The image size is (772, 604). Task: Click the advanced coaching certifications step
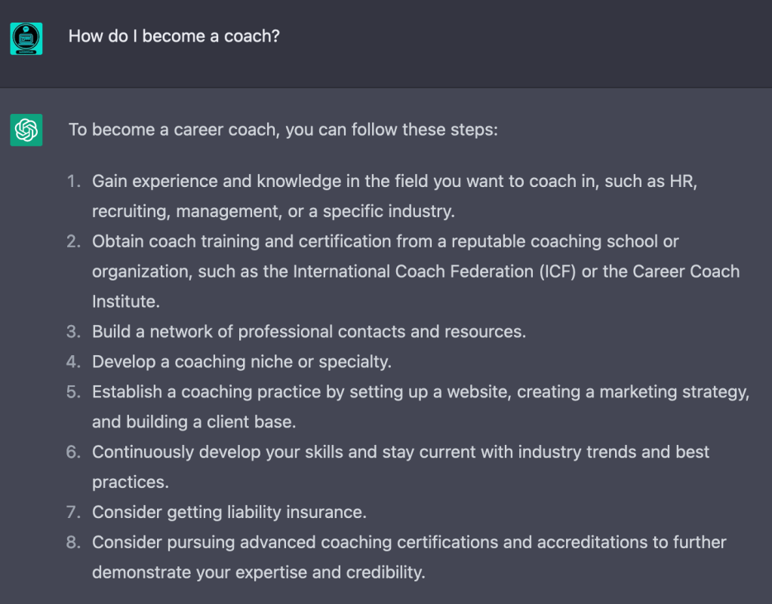click(x=409, y=543)
